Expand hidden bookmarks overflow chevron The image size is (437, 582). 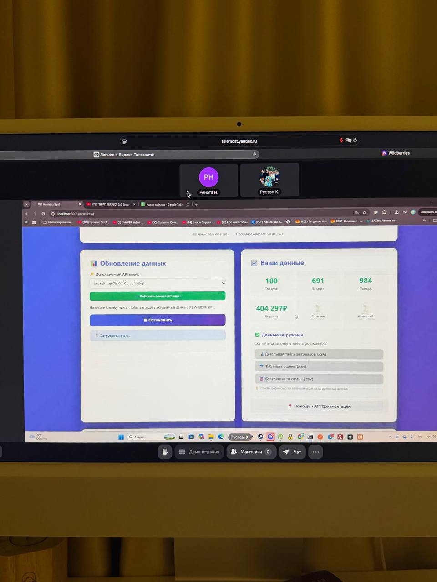424,221
